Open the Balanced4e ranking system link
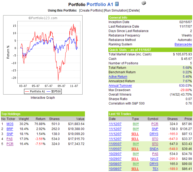Viewport: 193px width, 172px height. 183,44
